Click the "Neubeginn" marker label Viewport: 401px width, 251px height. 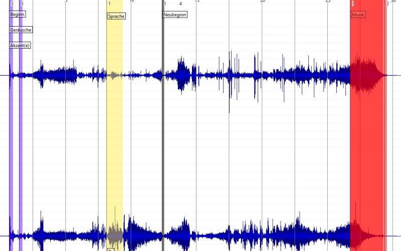pyautogui.click(x=174, y=15)
